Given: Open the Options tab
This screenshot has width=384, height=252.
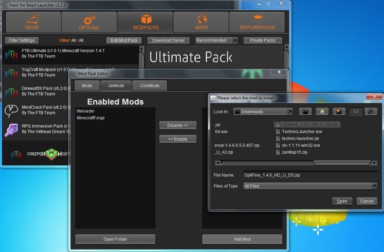Looking at the screenshot, I should 89,22.
